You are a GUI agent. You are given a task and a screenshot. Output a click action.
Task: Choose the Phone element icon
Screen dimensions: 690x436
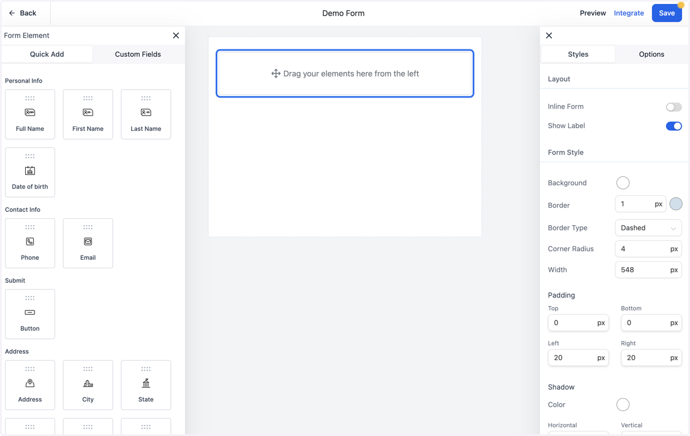[30, 242]
